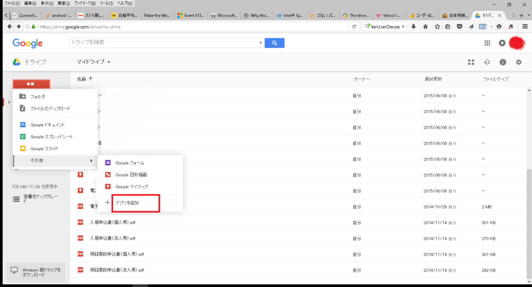Toggle sort by 名前 column header

point(85,79)
